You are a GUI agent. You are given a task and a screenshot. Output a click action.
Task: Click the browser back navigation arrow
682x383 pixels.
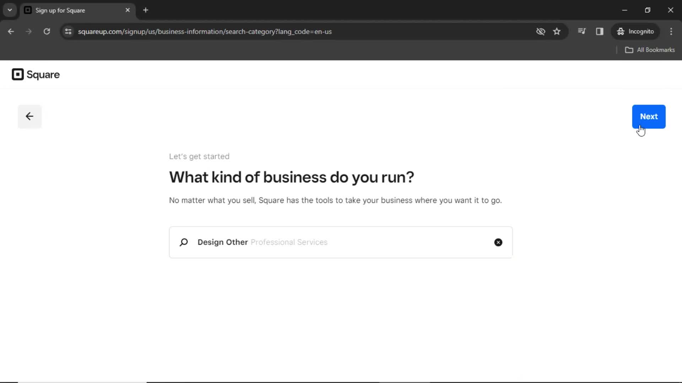coord(11,32)
